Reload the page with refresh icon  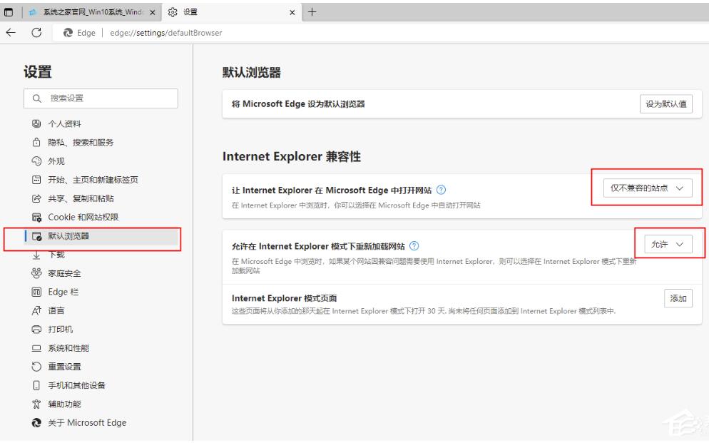point(36,32)
